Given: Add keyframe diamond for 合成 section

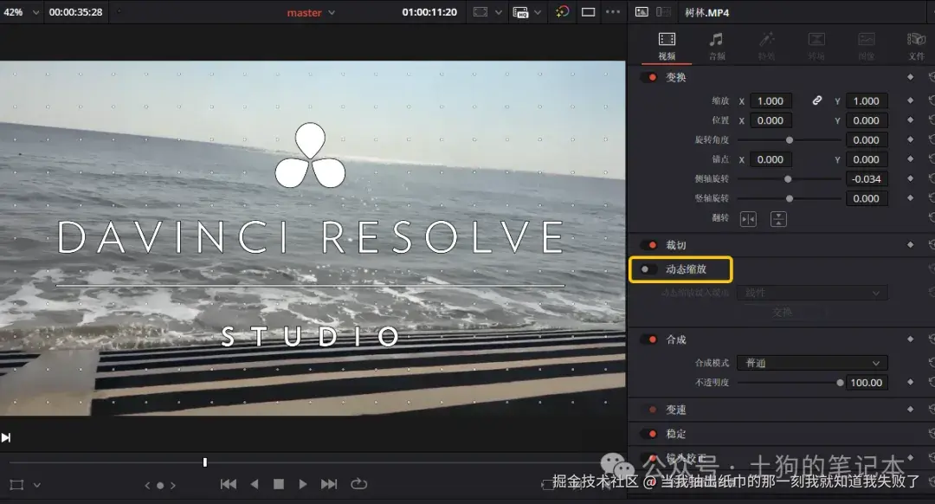Looking at the screenshot, I should point(910,339).
